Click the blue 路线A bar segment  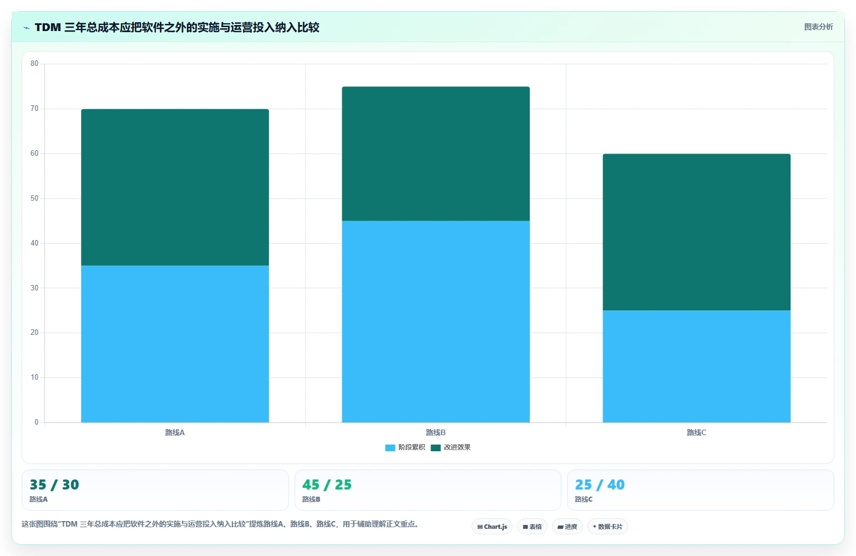point(175,344)
